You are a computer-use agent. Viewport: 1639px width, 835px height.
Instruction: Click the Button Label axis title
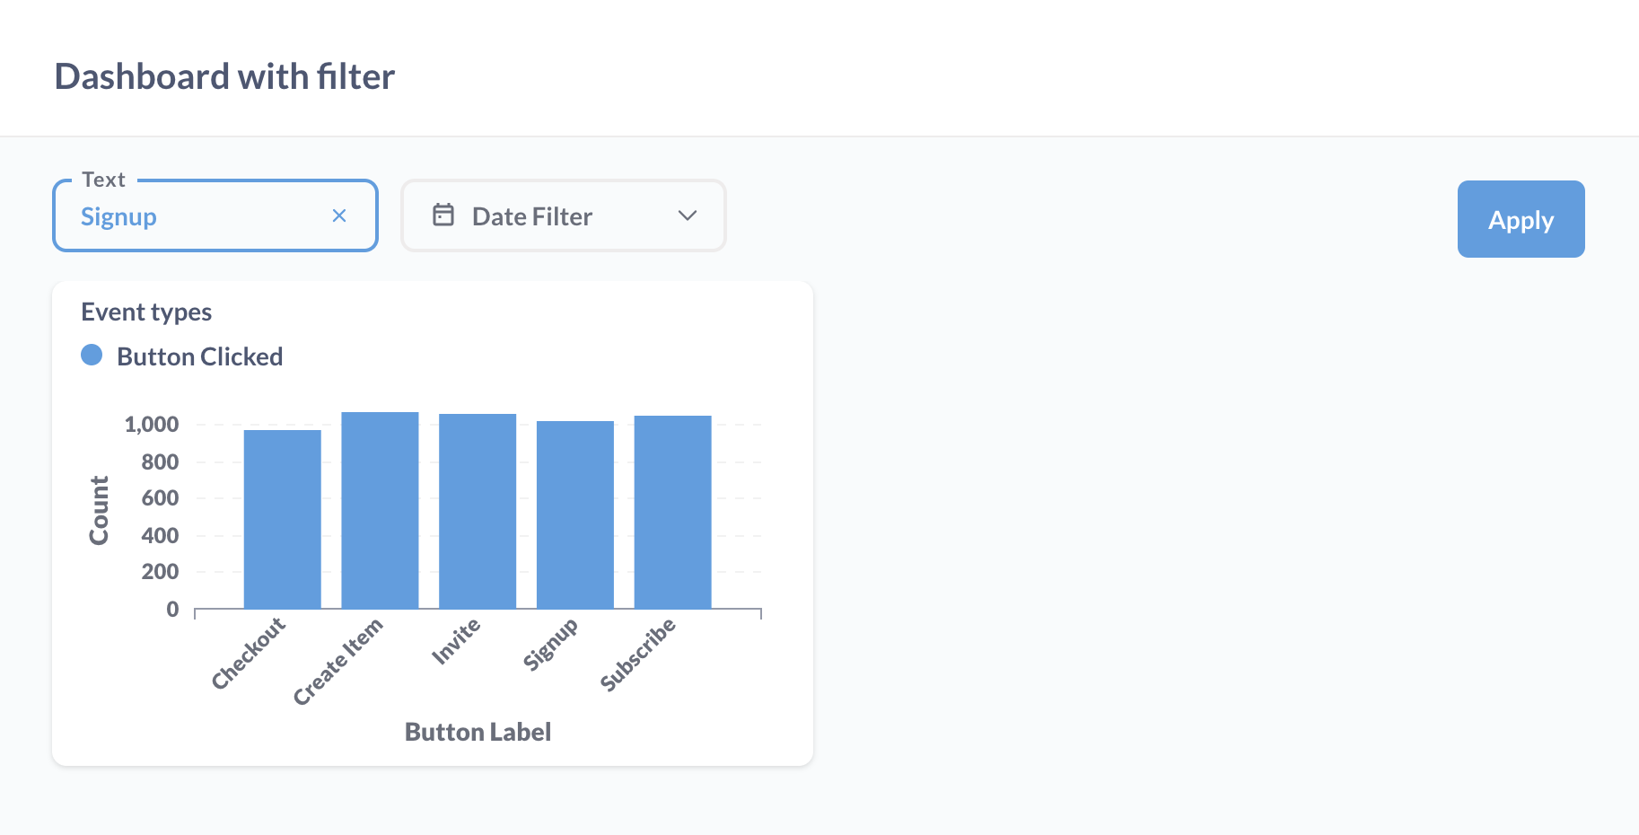coord(478,732)
